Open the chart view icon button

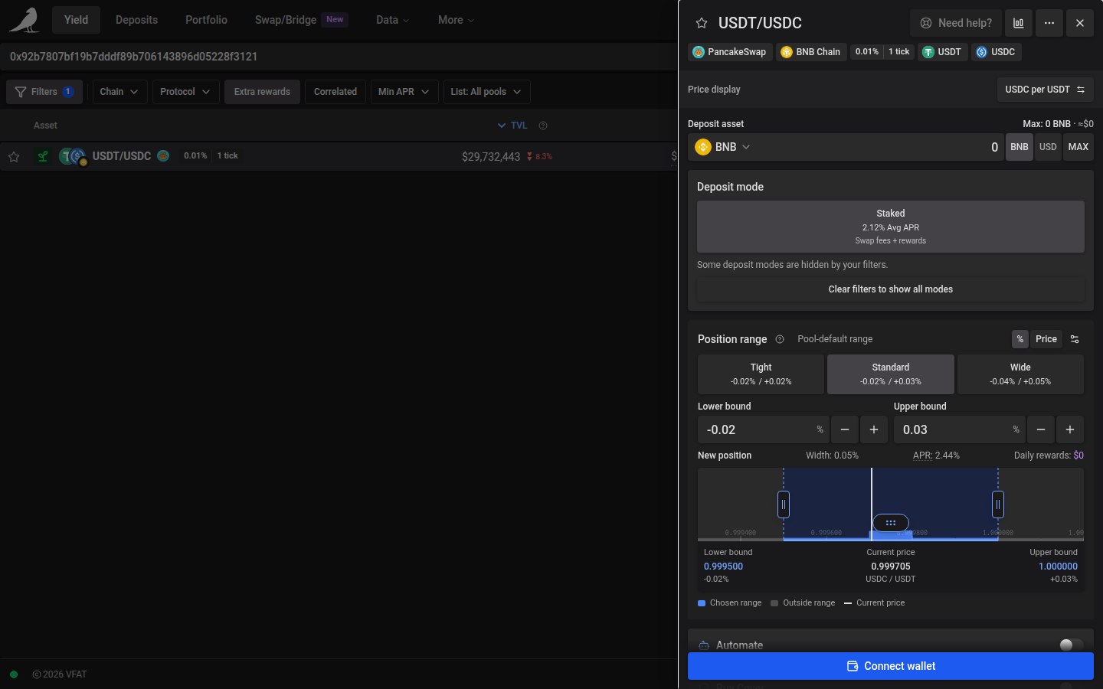click(x=1018, y=23)
